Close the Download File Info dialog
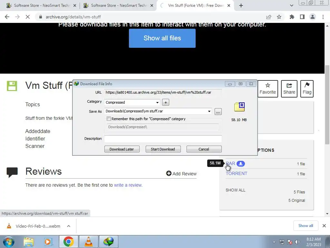 point(251,84)
